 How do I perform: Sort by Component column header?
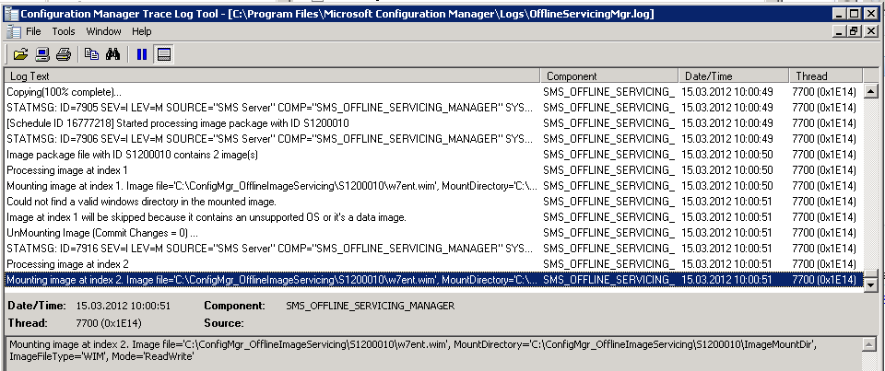click(x=609, y=76)
